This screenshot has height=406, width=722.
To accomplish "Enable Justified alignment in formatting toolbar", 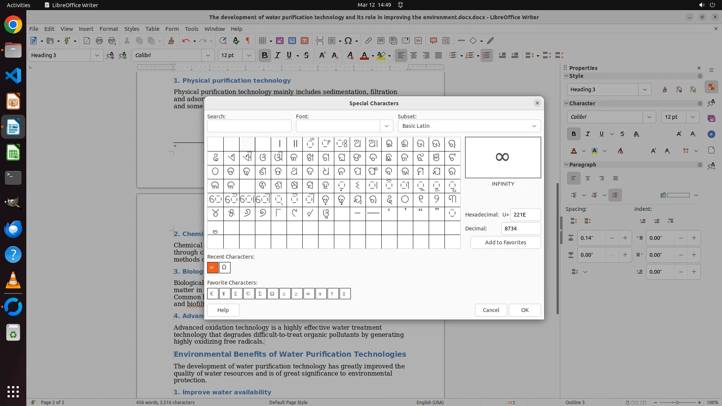I will (438, 55).
